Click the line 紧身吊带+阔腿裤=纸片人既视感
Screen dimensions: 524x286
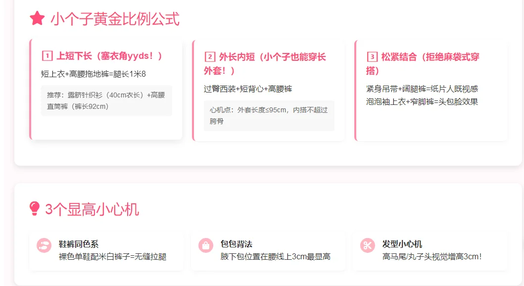click(x=422, y=89)
